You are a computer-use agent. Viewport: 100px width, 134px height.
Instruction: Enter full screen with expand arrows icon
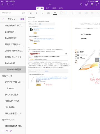(97, 4)
